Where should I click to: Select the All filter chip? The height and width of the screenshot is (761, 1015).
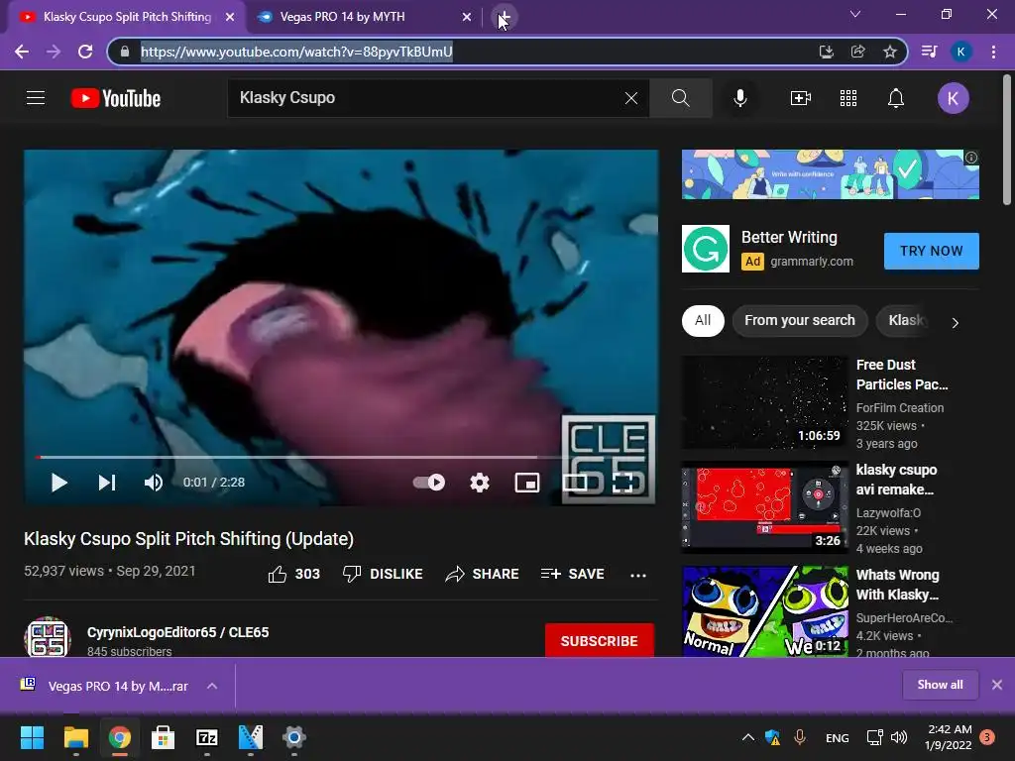point(703,320)
